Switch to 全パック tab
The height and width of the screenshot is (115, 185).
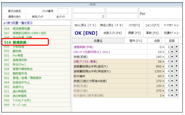pos(60,17)
